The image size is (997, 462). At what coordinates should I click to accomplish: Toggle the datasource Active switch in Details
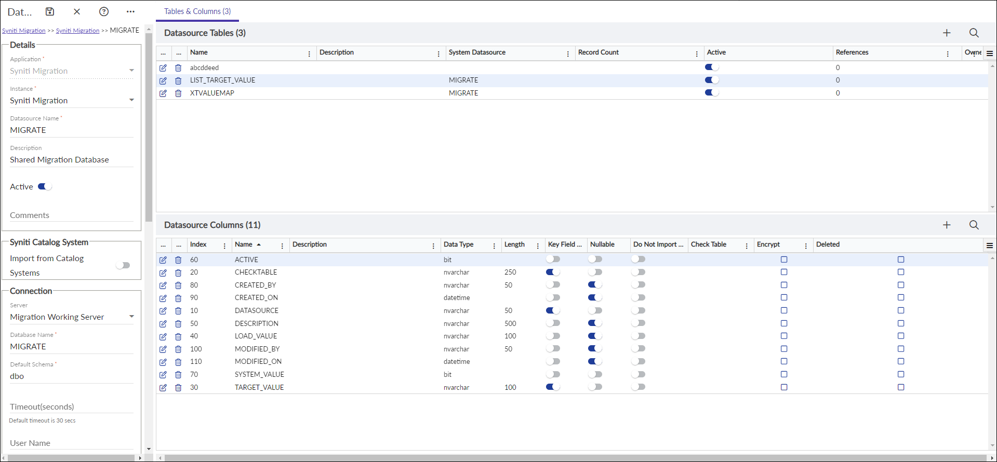click(x=45, y=186)
